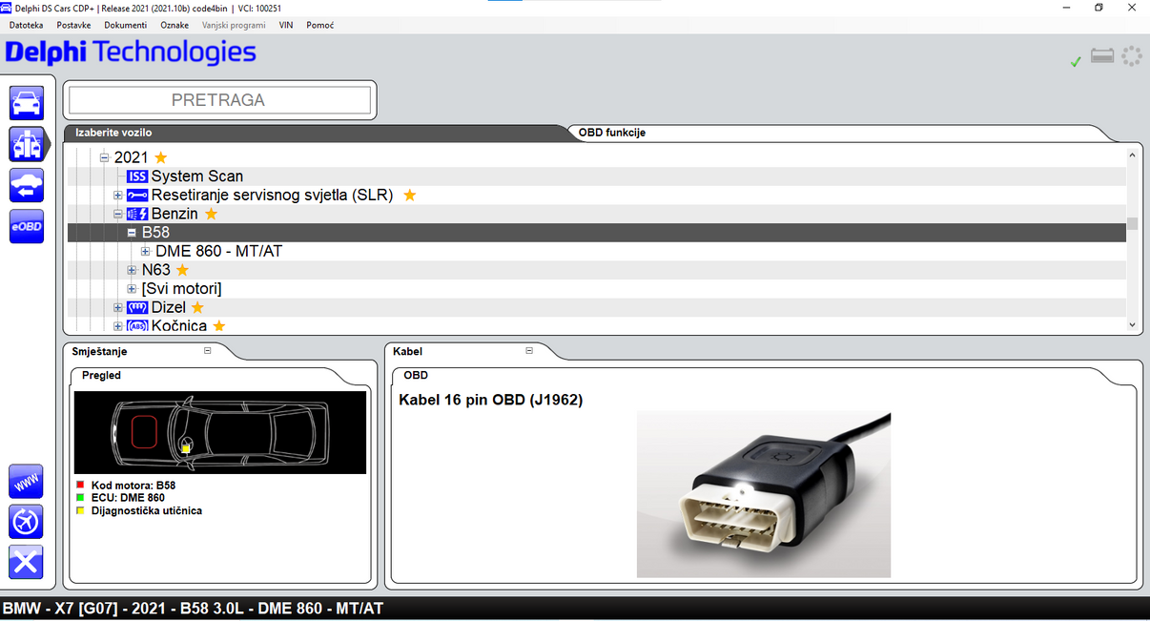This screenshot has height=621, width=1150.
Task: Click the vehicle selection car icon
Action: point(26,102)
